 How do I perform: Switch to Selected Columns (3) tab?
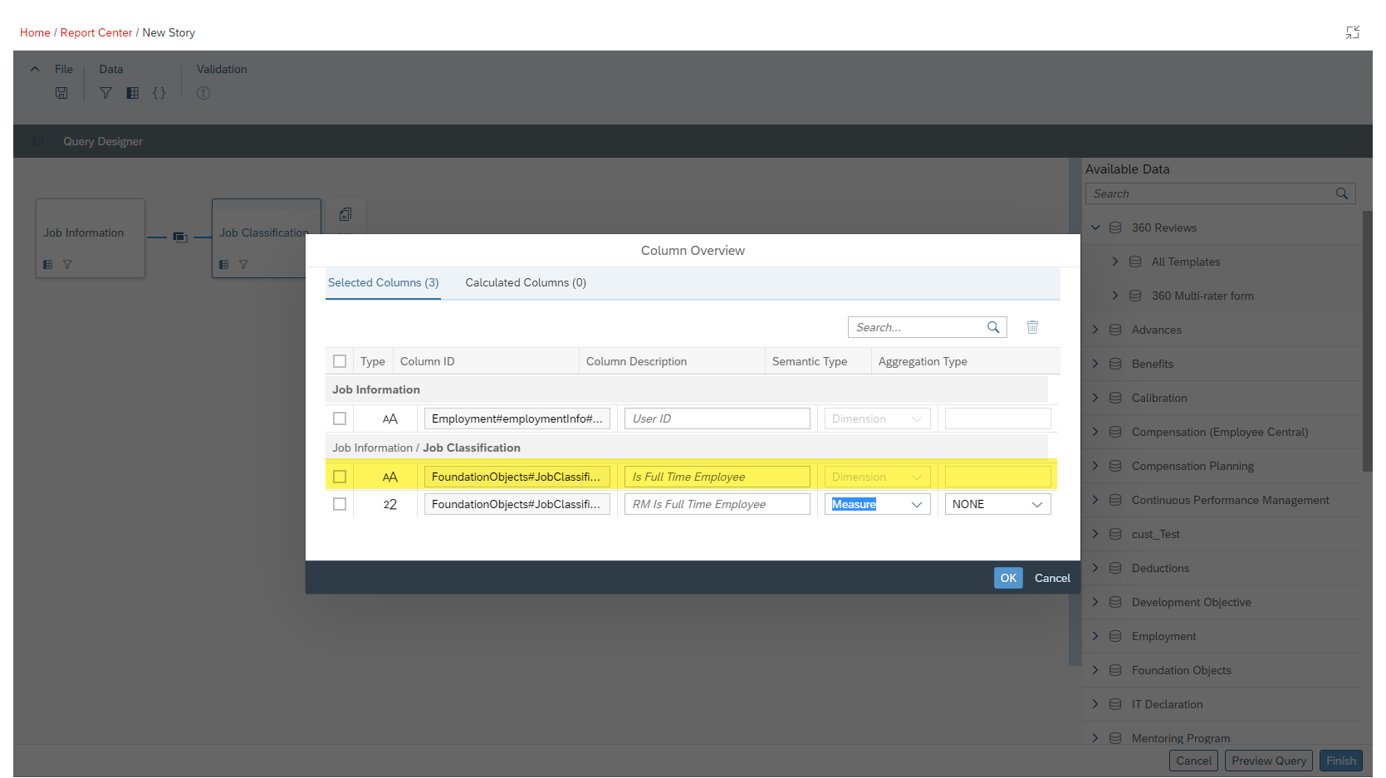click(383, 283)
